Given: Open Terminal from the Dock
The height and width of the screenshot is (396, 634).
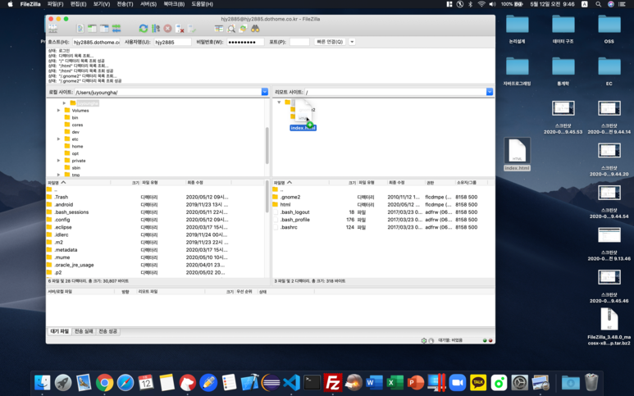Looking at the screenshot, I should click(x=312, y=382).
